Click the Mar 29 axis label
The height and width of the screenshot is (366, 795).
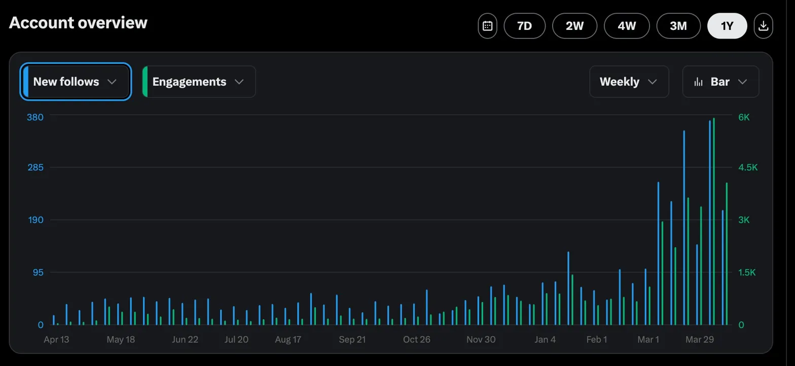699,340
